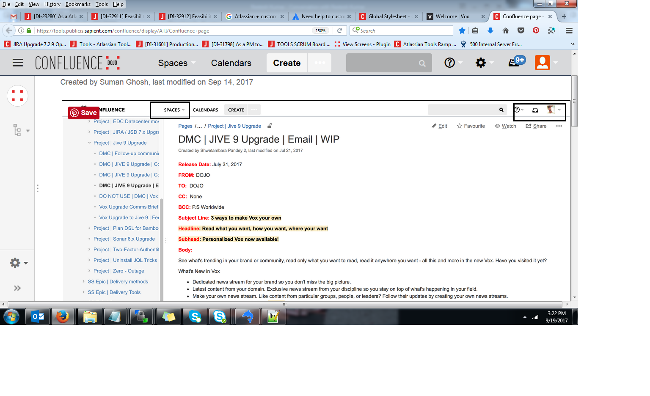The width and height of the screenshot is (650, 396).
Task: Open the Calendars link
Action: 231,63
